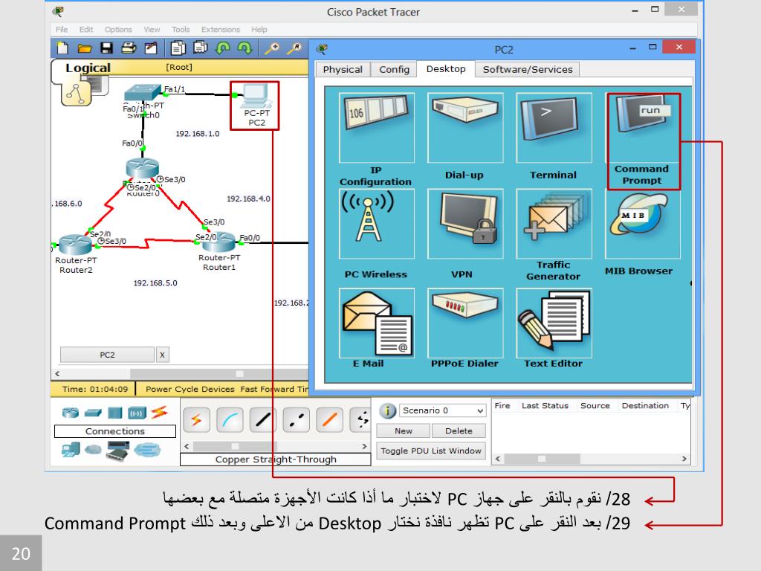Click the Logical workspace tab
The image size is (761, 571).
coord(88,68)
